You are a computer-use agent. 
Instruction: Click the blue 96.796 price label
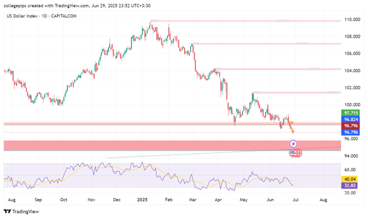(351, 132)
